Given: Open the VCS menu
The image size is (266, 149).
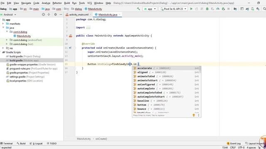Looking at the screenshot, I should click(89, 3).
